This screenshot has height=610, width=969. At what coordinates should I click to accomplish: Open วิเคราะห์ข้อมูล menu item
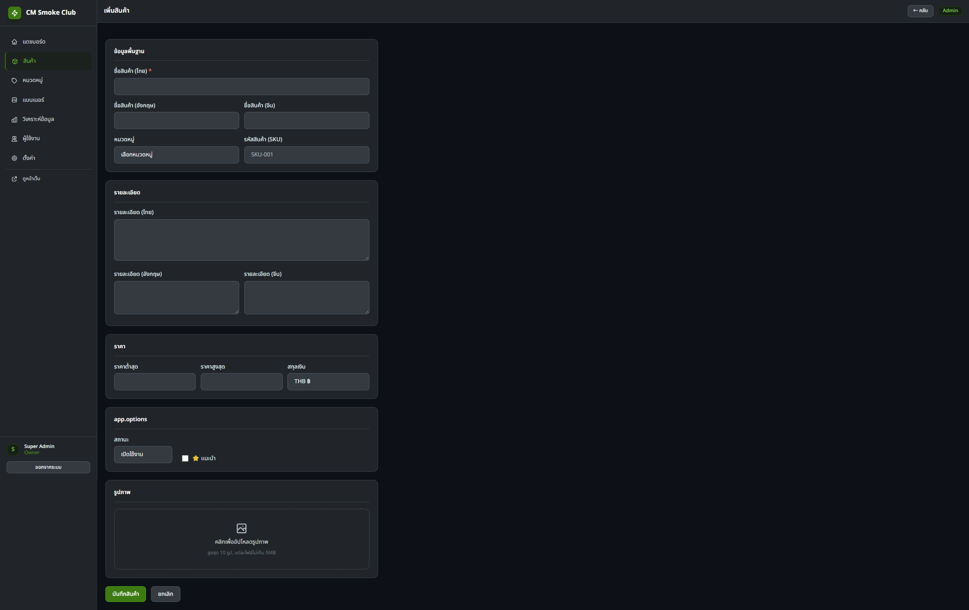pyautogui.click(x=49, y=119)
